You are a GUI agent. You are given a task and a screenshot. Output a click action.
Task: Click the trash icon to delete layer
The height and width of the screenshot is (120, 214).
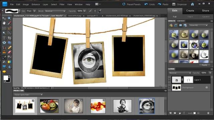pyautogui.click(x=208, y=113)
